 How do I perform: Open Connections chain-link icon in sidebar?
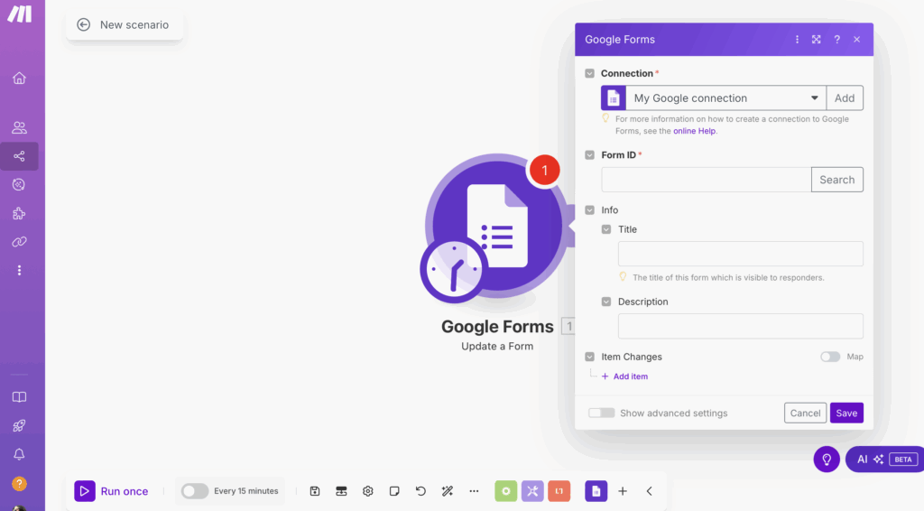(20, 242)
